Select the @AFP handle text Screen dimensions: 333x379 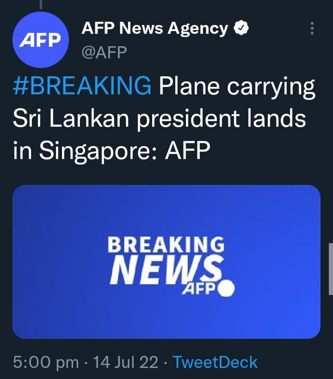104,52
